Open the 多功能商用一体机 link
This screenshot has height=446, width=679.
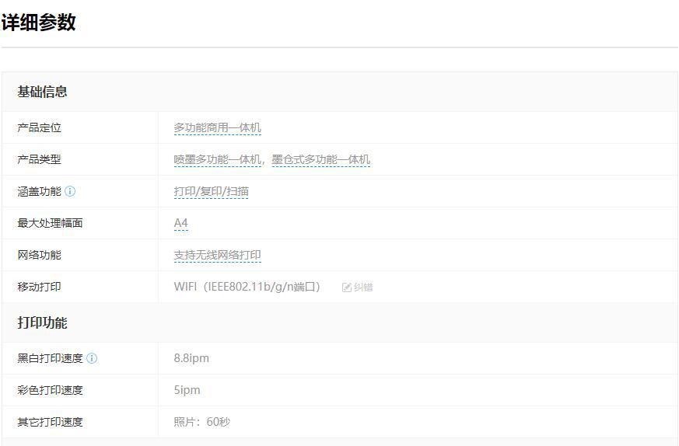click(217, 127)
